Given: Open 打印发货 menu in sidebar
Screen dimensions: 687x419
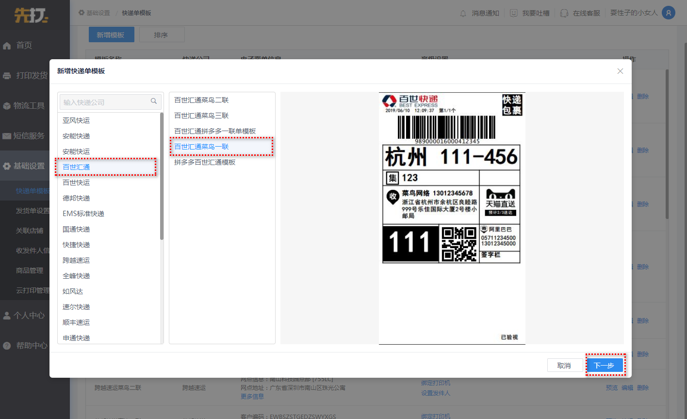Looking at the screenshot, I should [32, 75].
